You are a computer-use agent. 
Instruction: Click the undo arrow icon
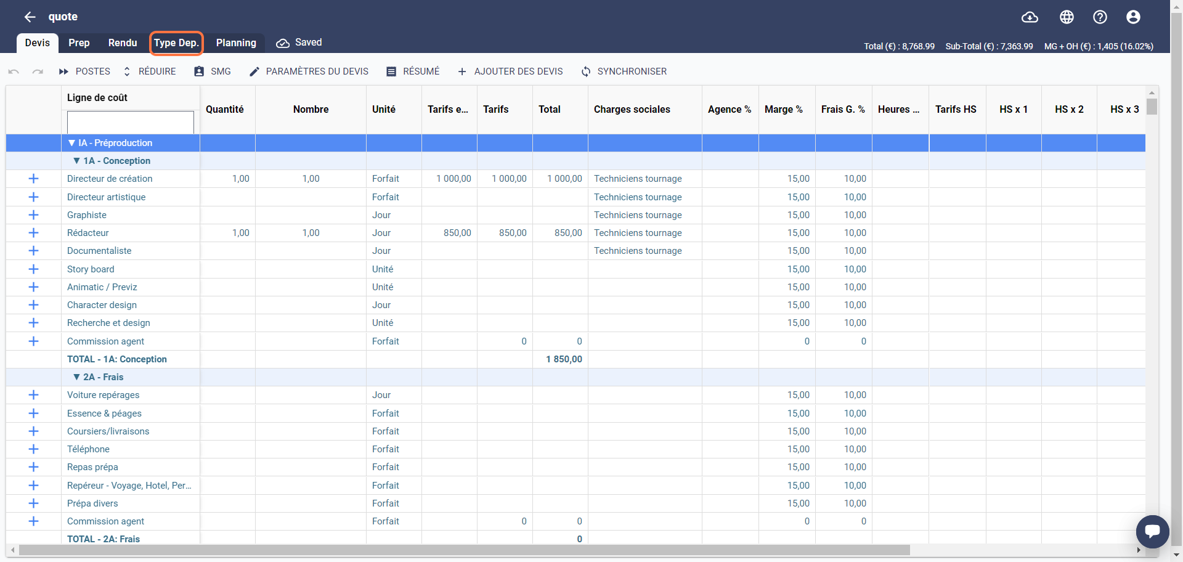click(x=14, y=71)
